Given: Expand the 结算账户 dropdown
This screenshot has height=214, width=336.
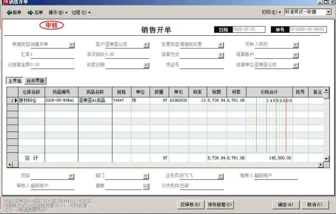Looking at the screenshot, I should click(x=296, y=55).
